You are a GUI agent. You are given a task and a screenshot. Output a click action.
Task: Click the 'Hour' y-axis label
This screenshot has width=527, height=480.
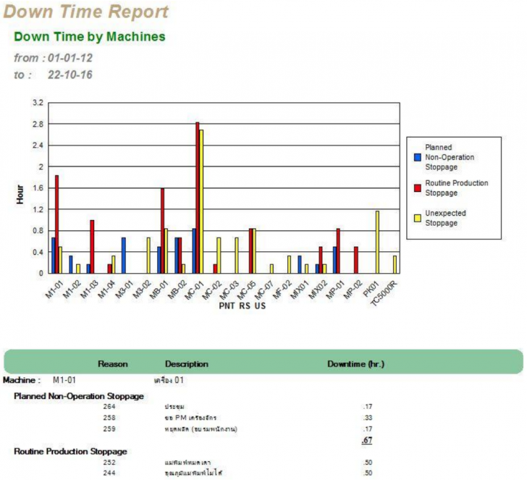20,194
